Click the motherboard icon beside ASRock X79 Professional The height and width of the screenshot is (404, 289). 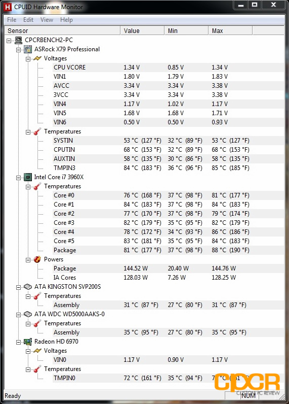(28, 49)
